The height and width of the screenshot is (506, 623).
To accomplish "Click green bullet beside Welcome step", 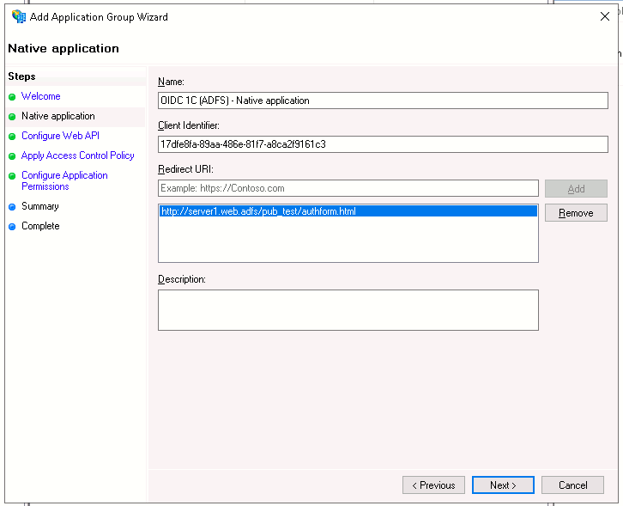I will point(12,97).
